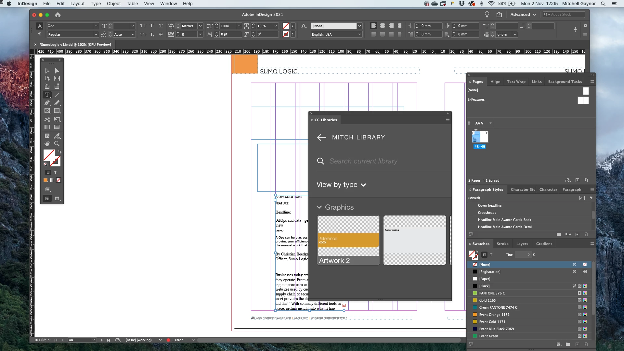The height and width of the screenshot is (351, 624).
Task: Click the Advanced workspace switcher
Action: pyautogui.click(x=523, y=15)
